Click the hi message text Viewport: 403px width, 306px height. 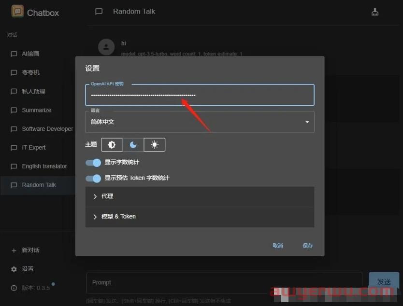(x=124, y=43)
